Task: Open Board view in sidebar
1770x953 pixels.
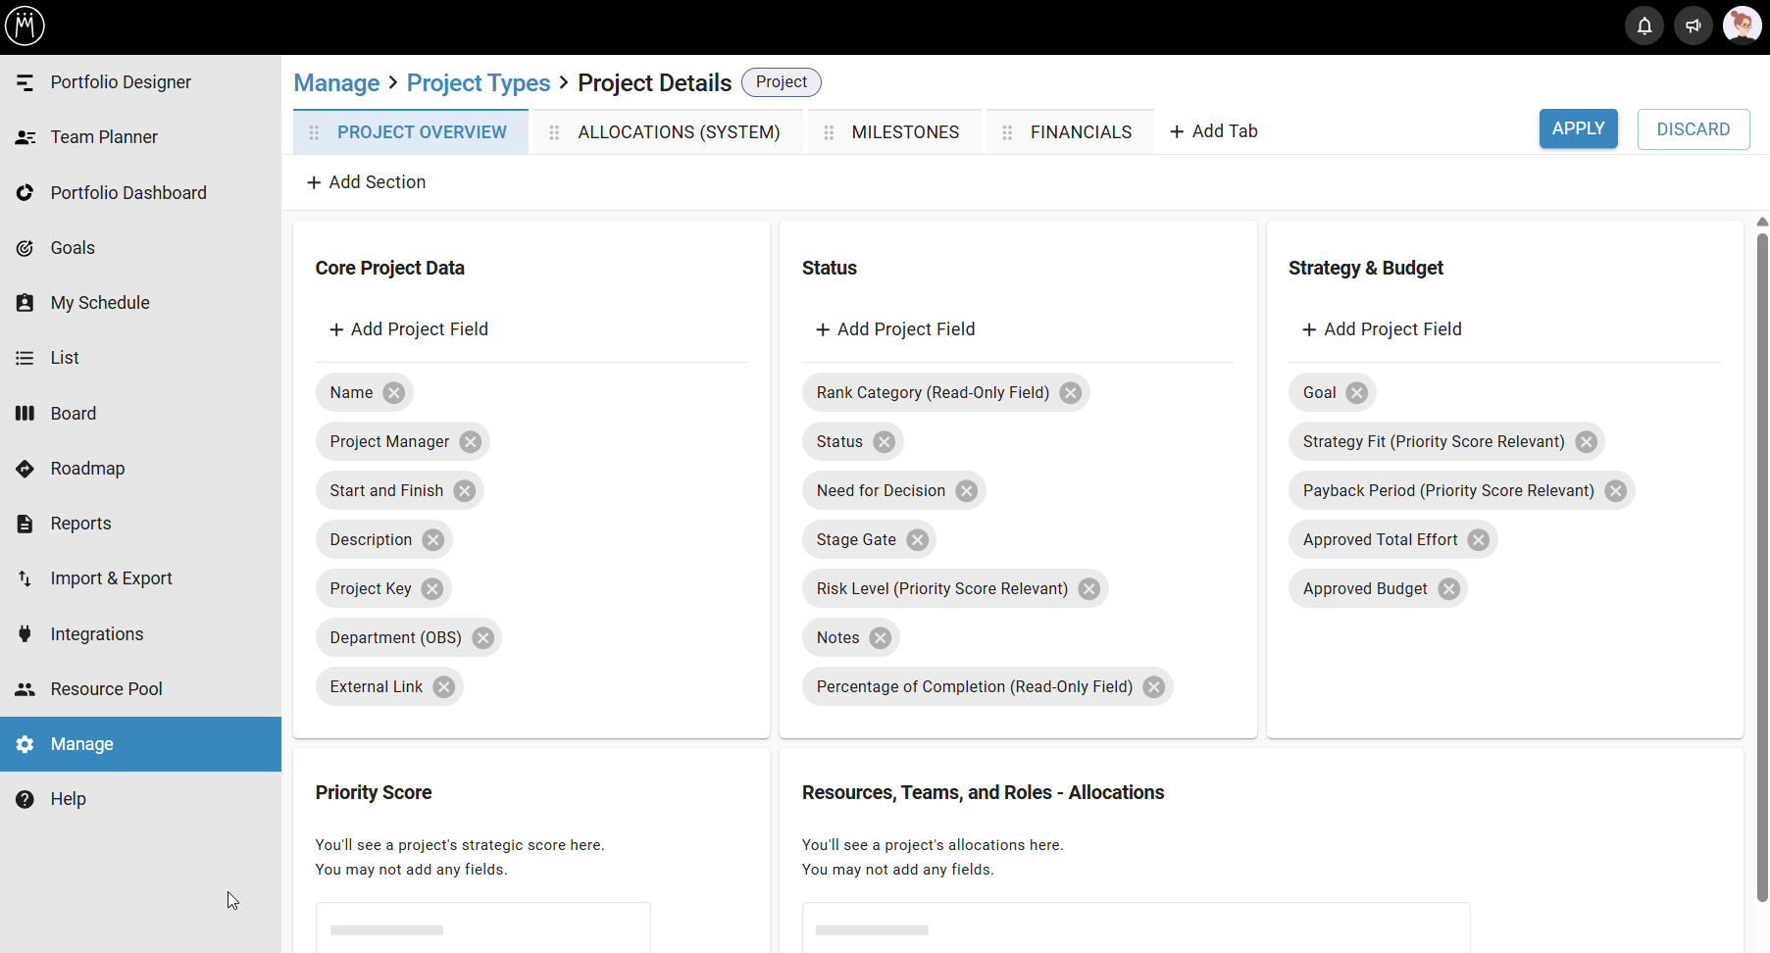Action: click(140, 414)
